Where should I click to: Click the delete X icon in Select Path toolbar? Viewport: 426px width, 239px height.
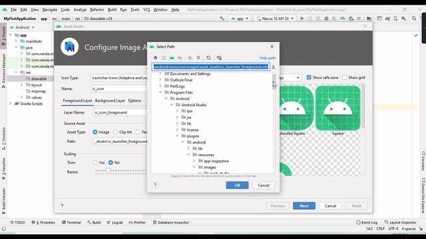click(x=198, y=58)
